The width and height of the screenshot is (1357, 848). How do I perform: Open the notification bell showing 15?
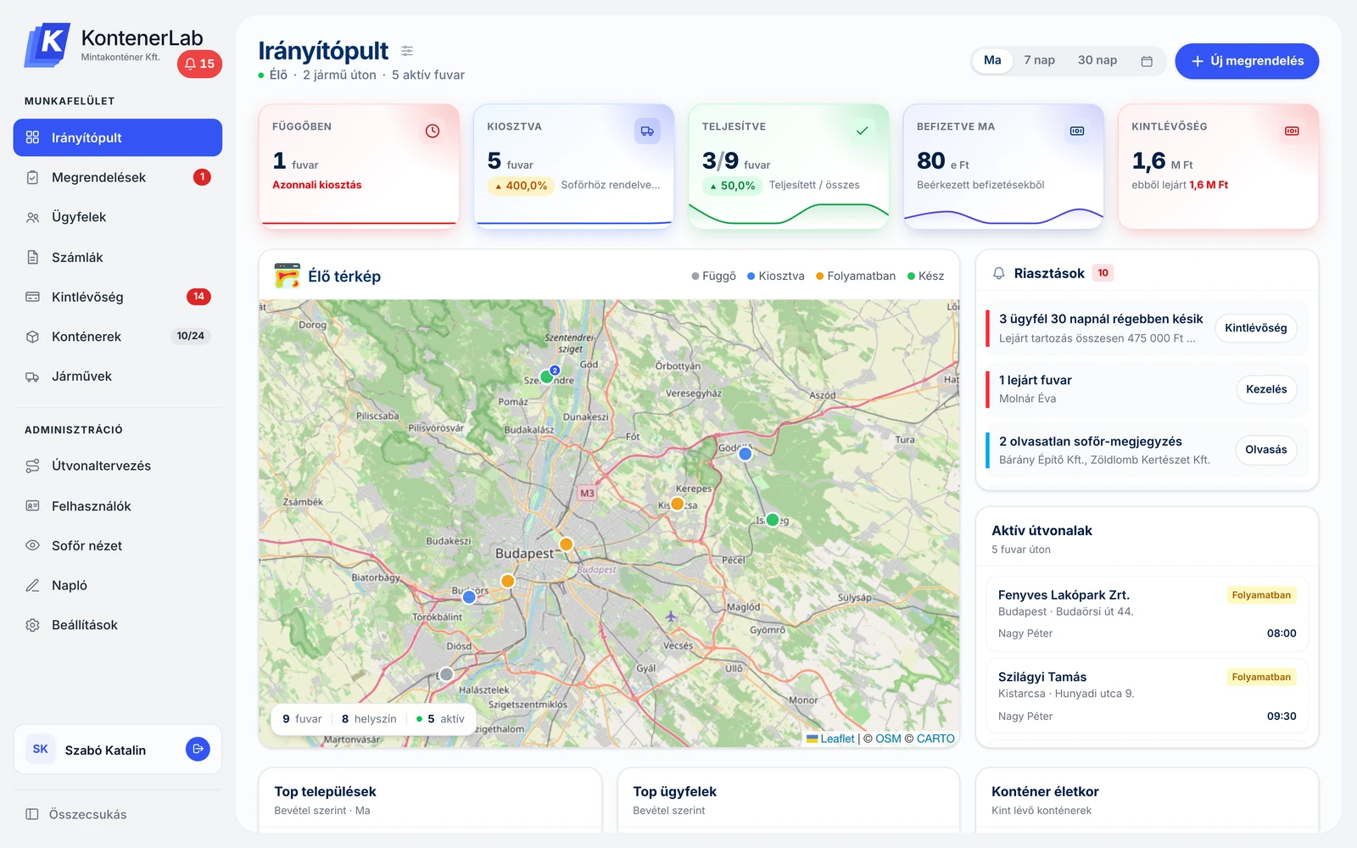[199, 64]
